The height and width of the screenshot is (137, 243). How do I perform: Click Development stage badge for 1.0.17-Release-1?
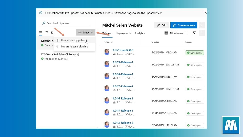(195, 89)
